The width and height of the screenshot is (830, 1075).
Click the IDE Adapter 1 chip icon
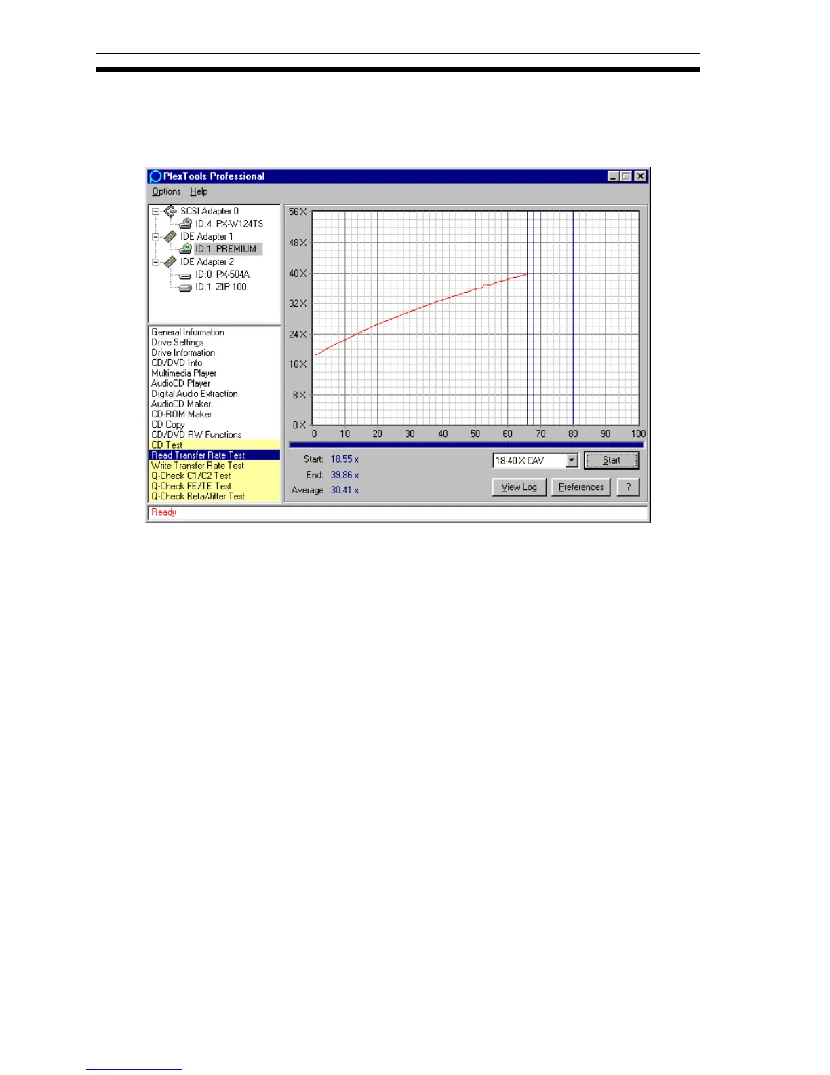pos(170,236)
